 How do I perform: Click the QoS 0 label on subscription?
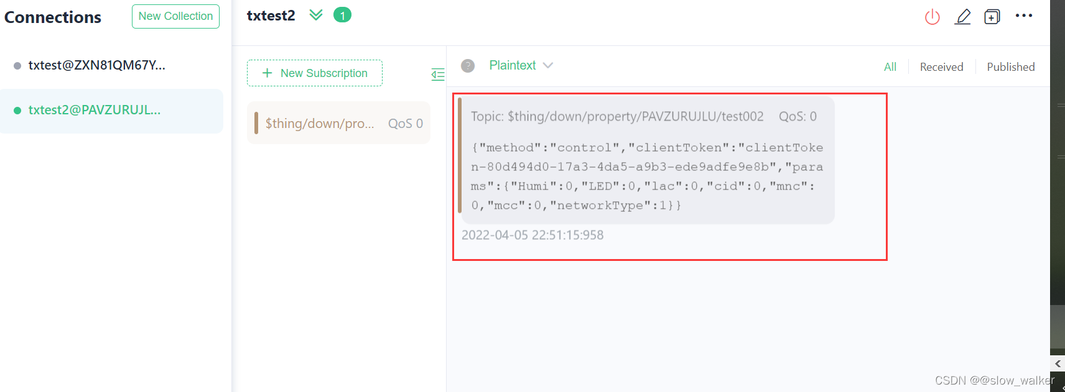click(x=406, y=124)
